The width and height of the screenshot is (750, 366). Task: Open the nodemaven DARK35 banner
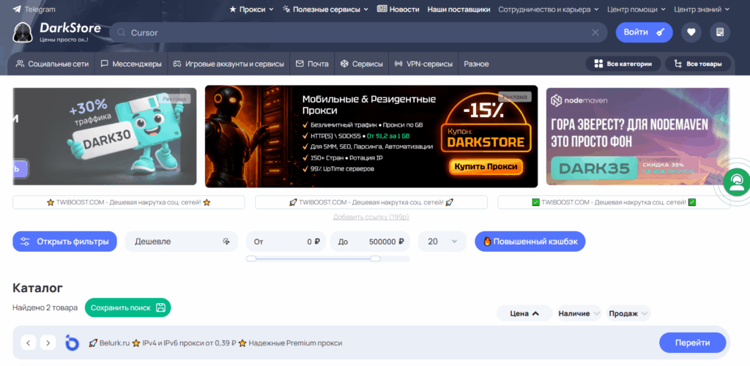(638, 136)
